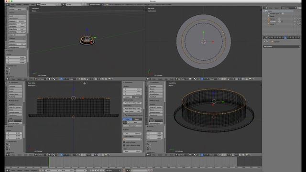The height and width of the screenshot is (172, 306).
Task: Open the Render menu
Action: tap(19, 4)
